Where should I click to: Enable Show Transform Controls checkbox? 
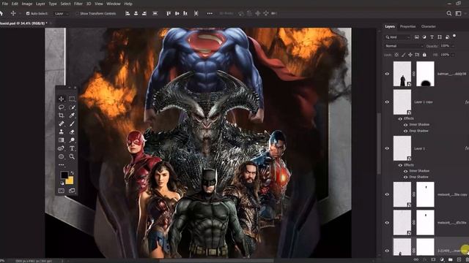(x=77, y=13)
